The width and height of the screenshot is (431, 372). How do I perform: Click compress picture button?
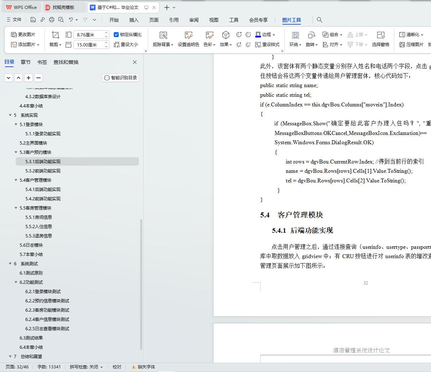pos(411,45)
